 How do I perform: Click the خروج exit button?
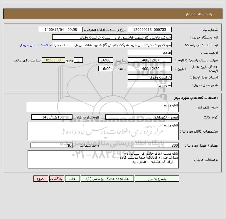(41, 178)
